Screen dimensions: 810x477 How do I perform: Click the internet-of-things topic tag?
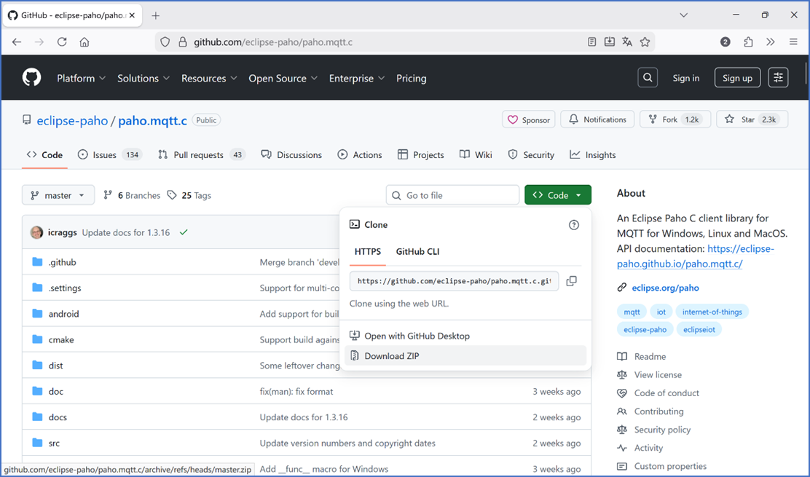[x=712, y=311]
